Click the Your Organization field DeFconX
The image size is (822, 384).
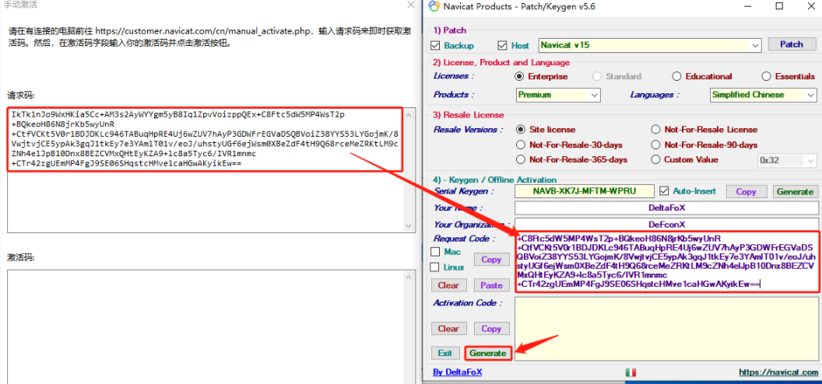(666, 225)
